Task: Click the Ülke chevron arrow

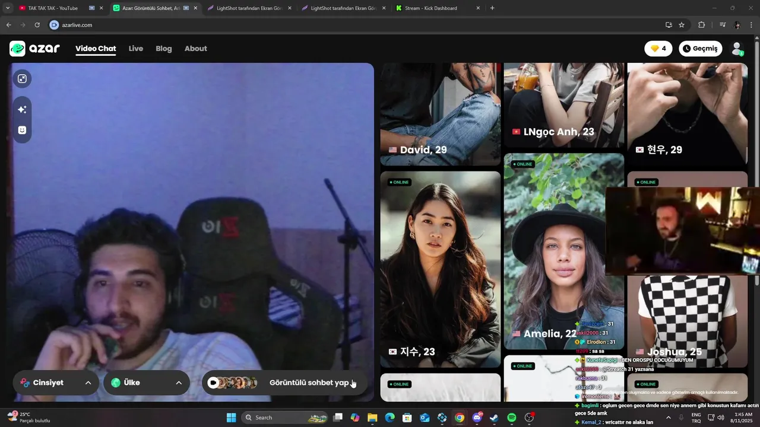Action: pyautogui.click(x=179, y=383)
